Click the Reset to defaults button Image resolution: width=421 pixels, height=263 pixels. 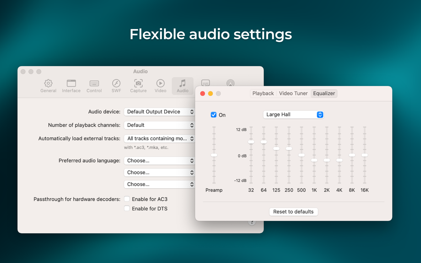tap(293, 212)
